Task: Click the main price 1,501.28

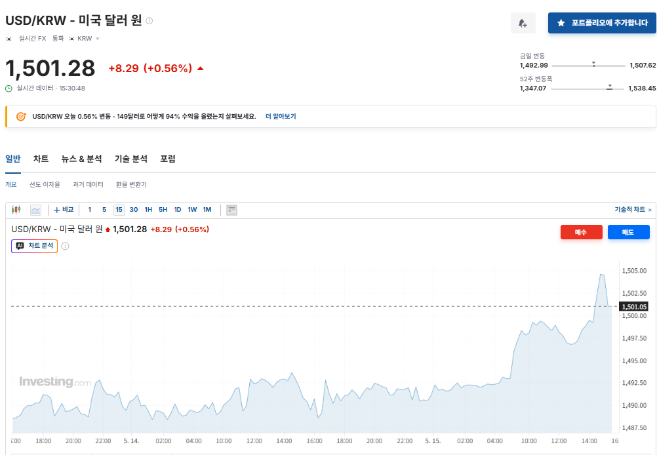Action: point(50,68)
